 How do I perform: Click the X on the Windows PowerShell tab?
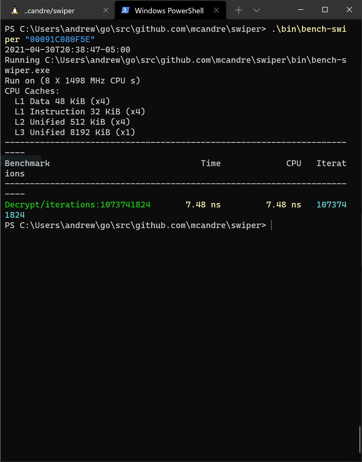tap(216, 10)
